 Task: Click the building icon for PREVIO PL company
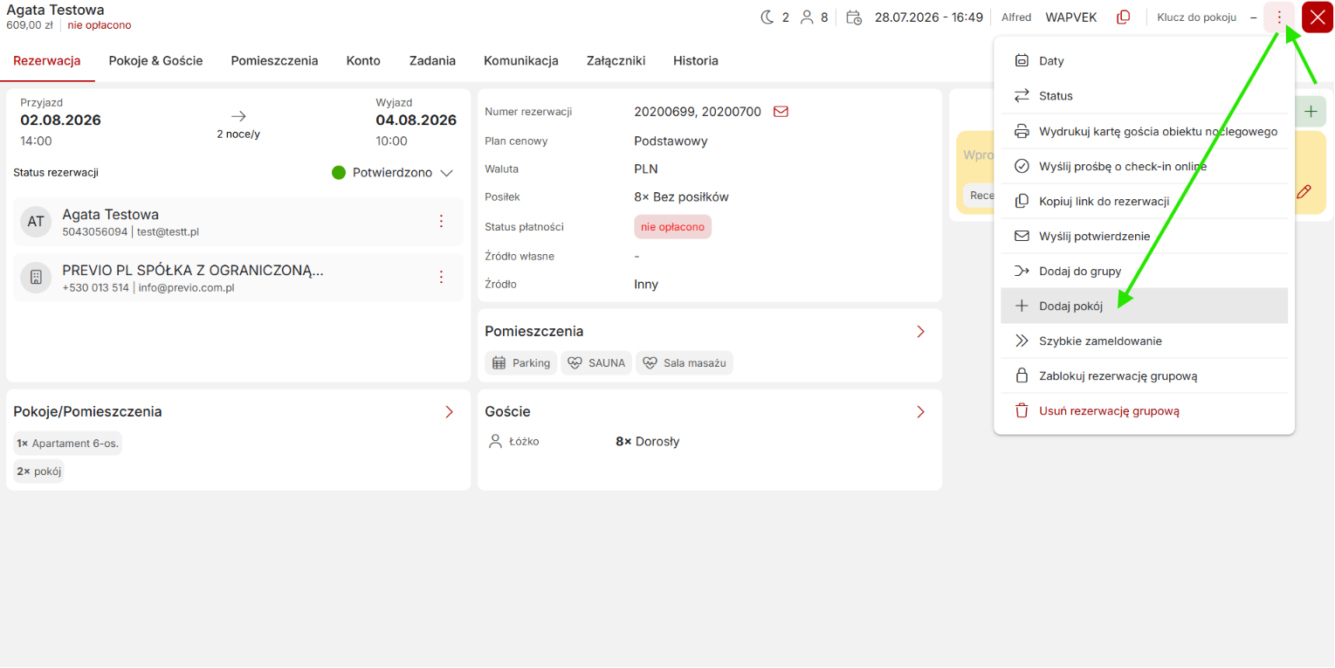(x=36, y=278)
